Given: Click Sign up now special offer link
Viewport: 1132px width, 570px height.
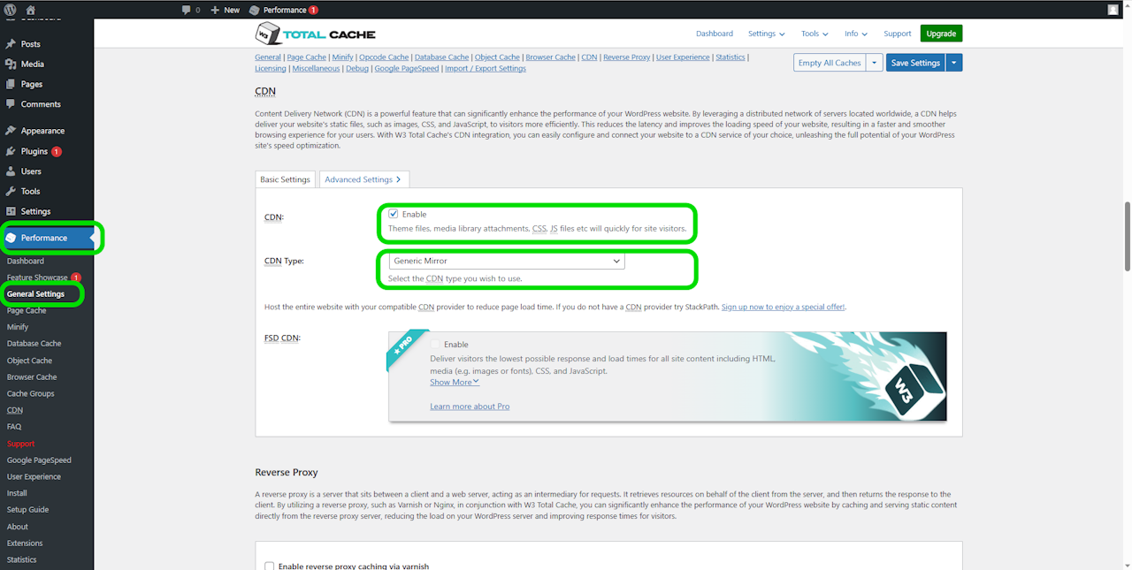Looking at the screenshot, I should point(784,307).
